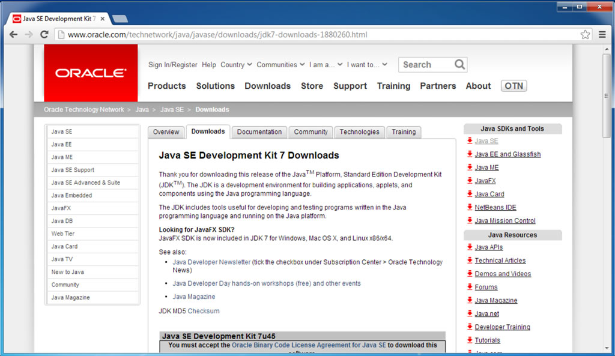Image resolution: width=615 pixels, height=356 pixels.
Task: Open the Solutions menu
Action: (216, 86)
